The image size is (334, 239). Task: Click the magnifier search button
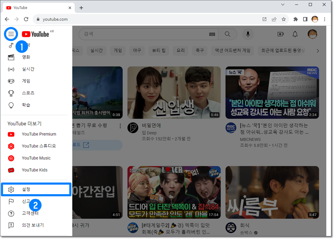(228, 34)
